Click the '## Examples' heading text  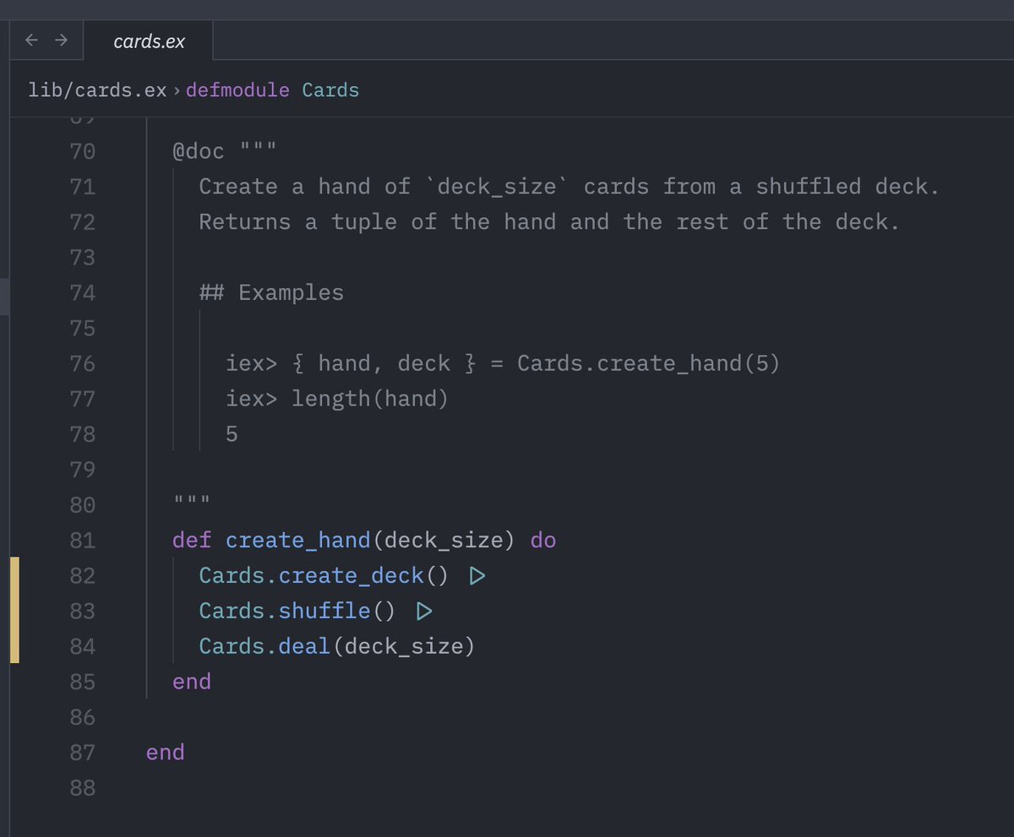point(271,293)
